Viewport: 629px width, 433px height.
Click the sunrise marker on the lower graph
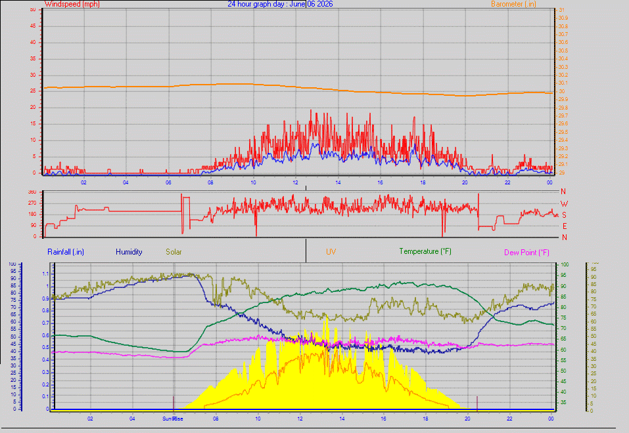[174, 402]
